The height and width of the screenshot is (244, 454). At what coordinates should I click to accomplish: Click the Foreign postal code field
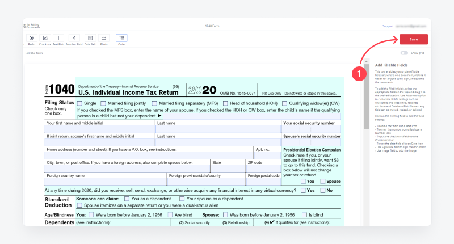[263, 182]
